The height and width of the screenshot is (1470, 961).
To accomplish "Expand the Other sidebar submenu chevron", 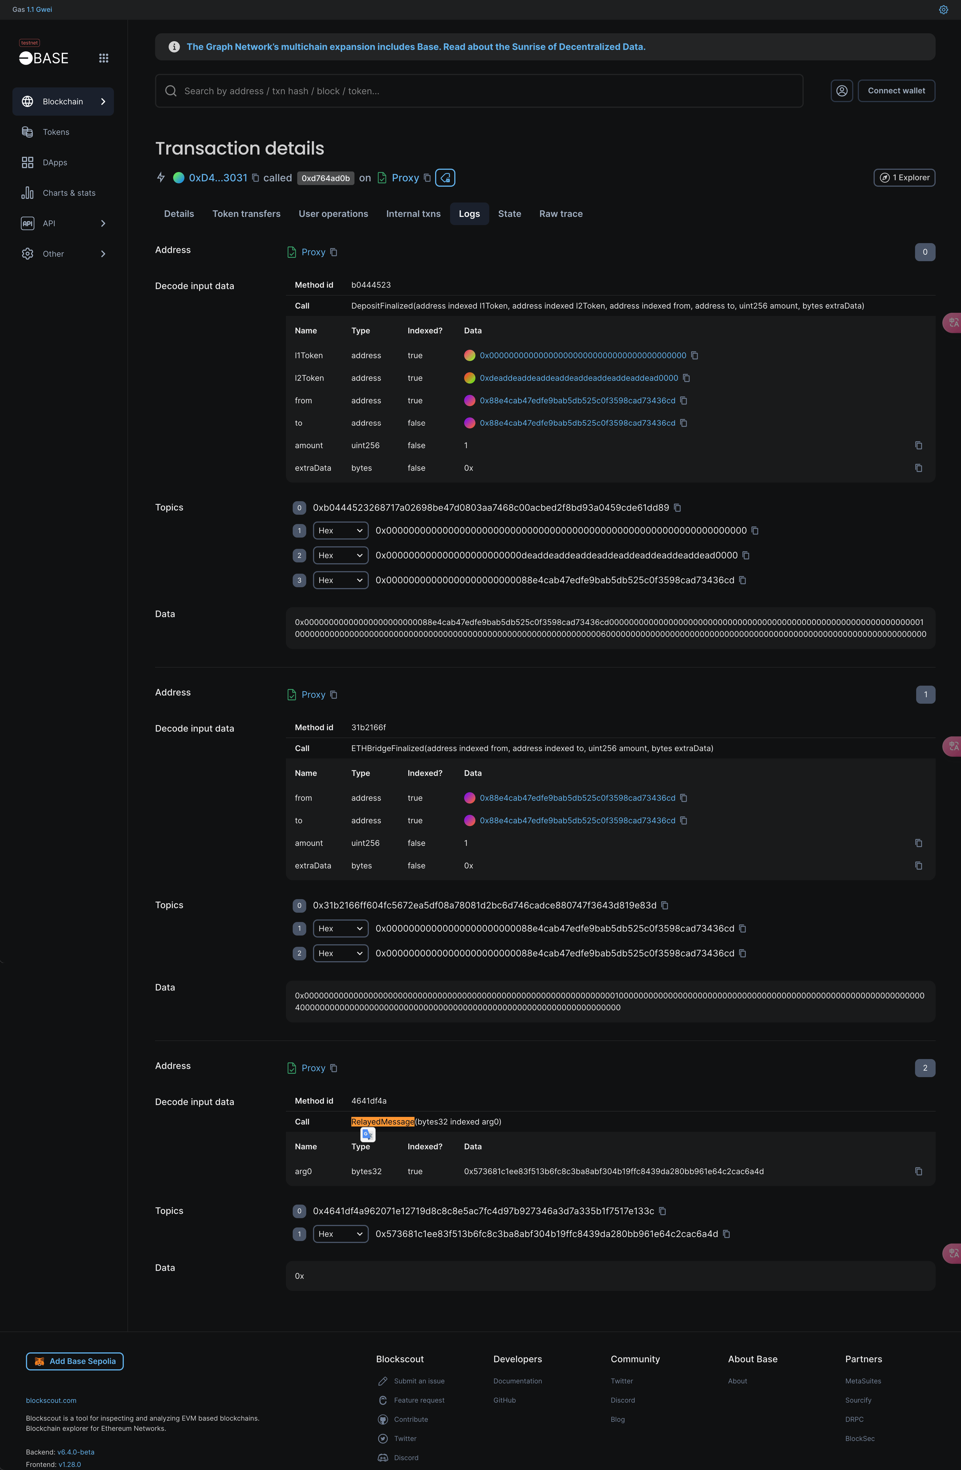I will coord(103,254).
